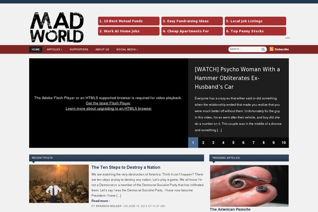318x212 pixels.
Task: Click the Recent Posts section header
Action: [117, 158]
